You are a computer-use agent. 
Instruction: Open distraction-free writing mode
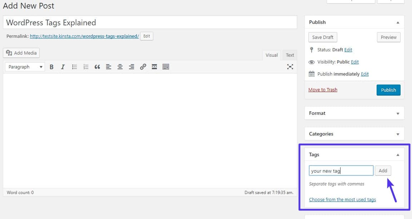(x=290, y=67)
